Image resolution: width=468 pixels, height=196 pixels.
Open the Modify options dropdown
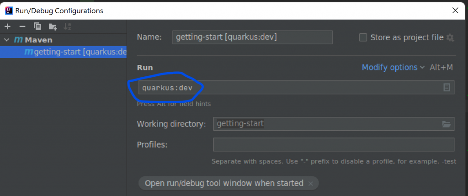393,68
